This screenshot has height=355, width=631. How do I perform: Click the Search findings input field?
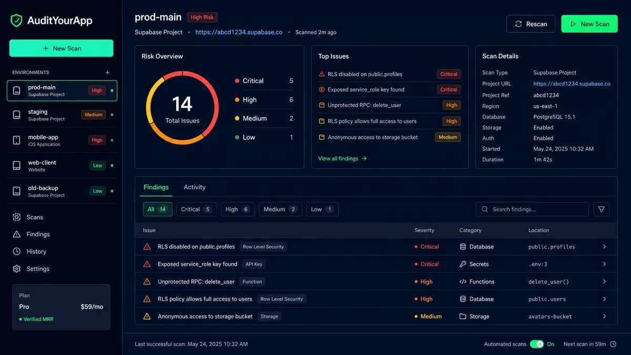coord(532,209)
